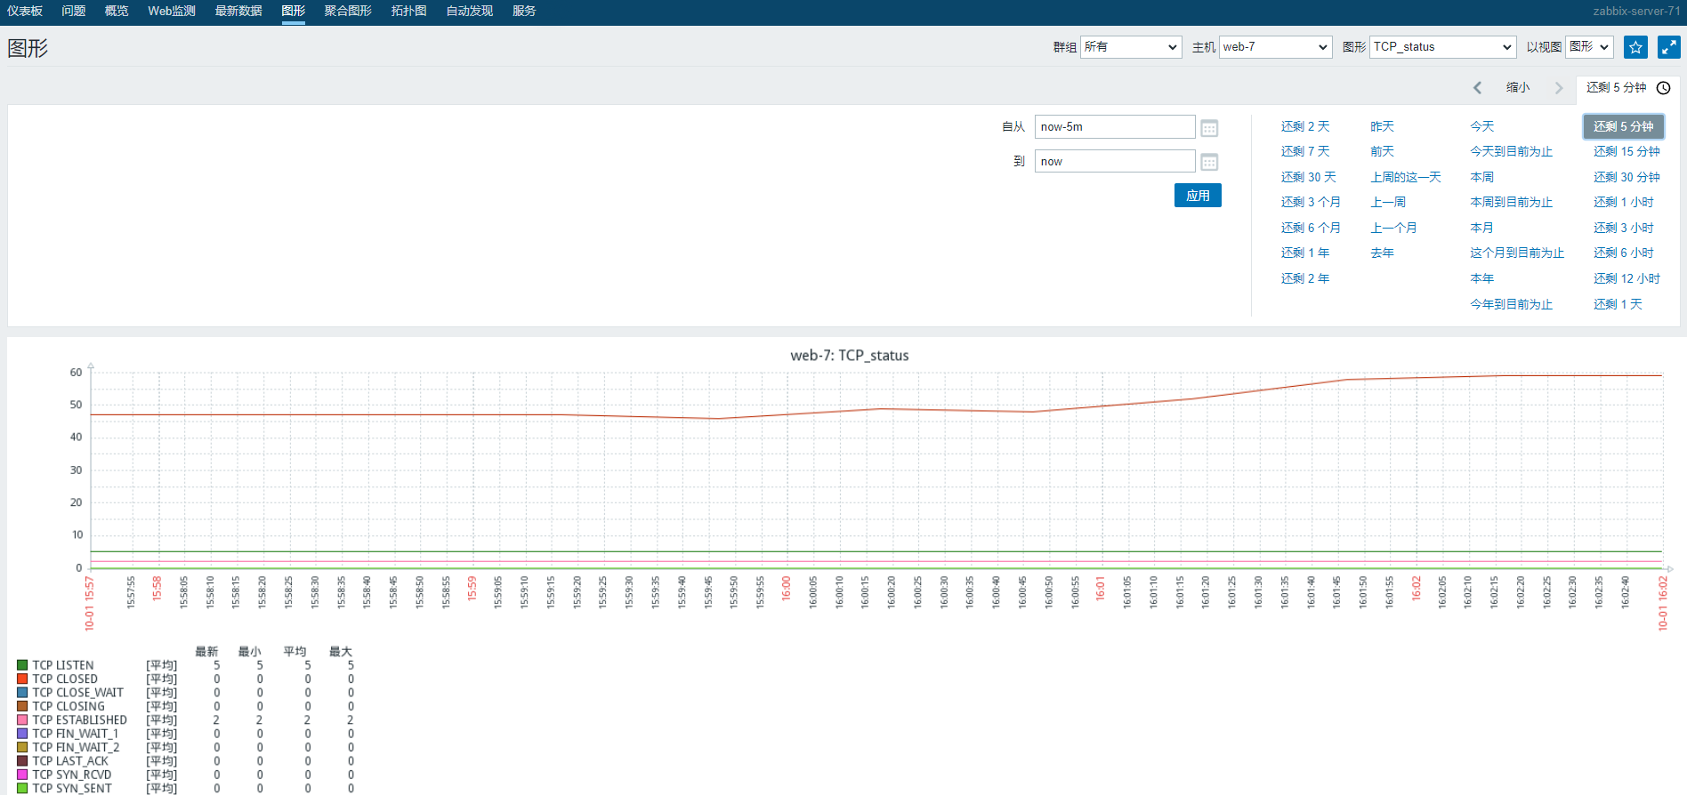Choose 还剩 3 个月 time range
This screenshot has width=1687, height=795.
coord(1311,203)
